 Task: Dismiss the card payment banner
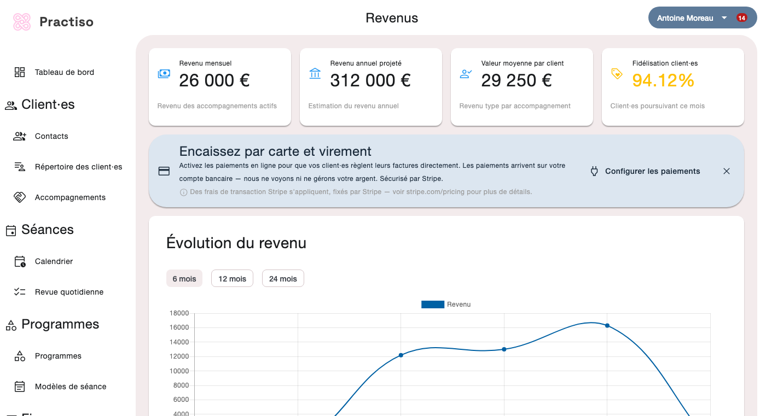(727, 171)
